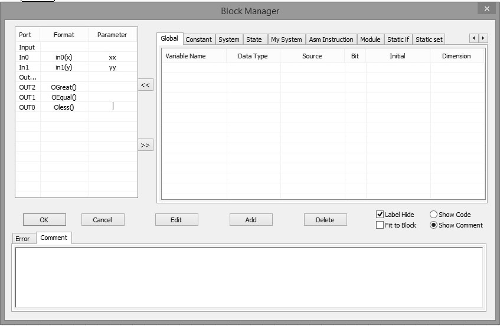The image size is (500, 326).
Task: Click the << move-left arrow button
Action: pyautogui.click(x=145, y=85)
